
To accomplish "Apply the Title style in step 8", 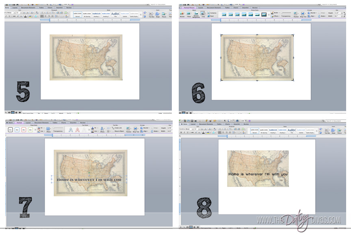I will point(291,131).
